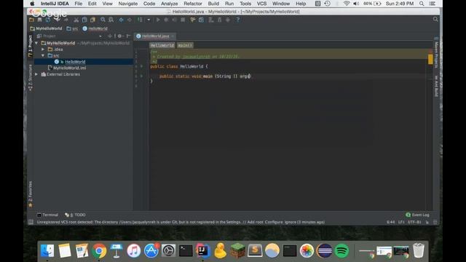Click the Chrome icon in the Dock
The image size is (466, 262).
click(x=99, y=250)
